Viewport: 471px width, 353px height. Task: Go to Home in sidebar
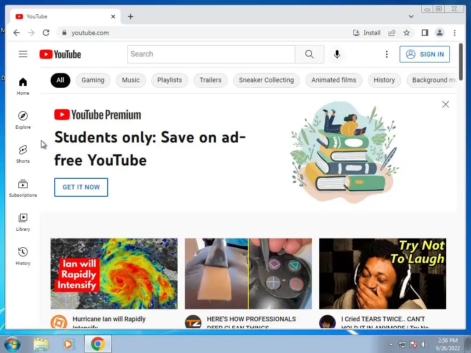(x=23, y=86)
